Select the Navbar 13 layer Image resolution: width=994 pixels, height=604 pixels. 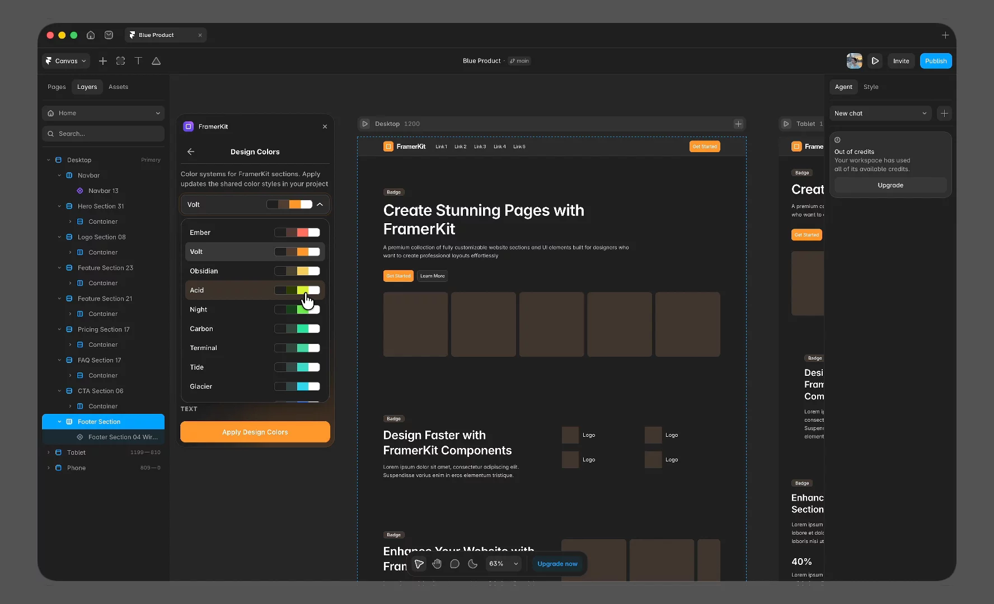[104, 191]
